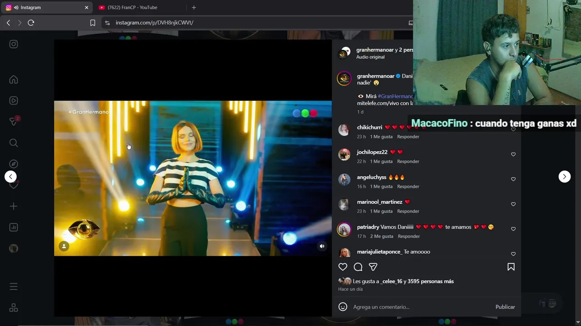581x326 pixels.
Task: Go to previous post arrow
Action: [10, 177]
